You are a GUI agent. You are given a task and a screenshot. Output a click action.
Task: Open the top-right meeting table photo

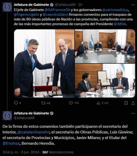click(105, 46)
